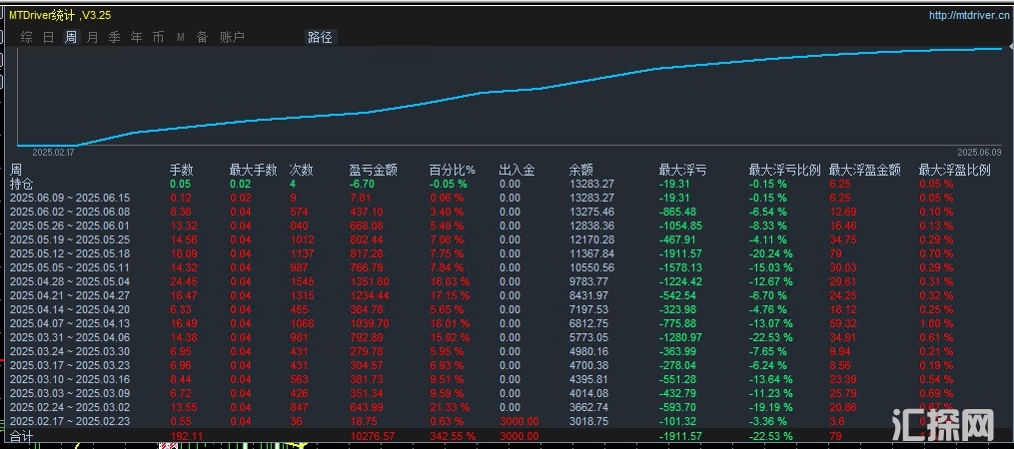Viewport: 1014px width, 449px height.
Task: Click the 最大手数 column header
Action: (x=254, y=170)
